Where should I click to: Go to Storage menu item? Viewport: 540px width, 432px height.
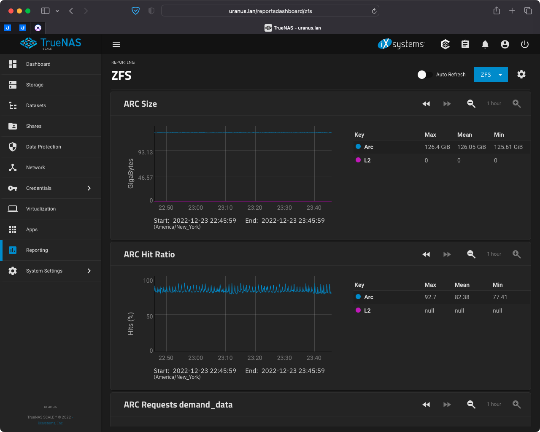[x=51, y=85]
